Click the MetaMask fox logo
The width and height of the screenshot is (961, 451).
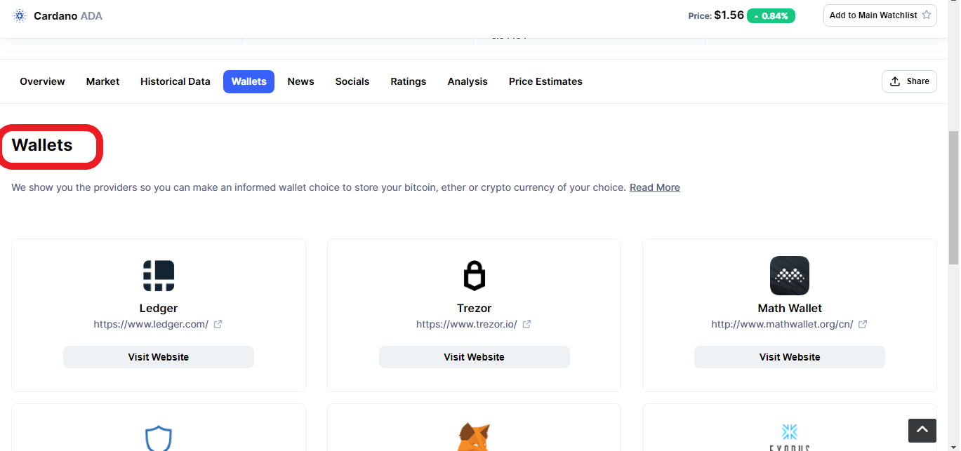[474, 437]
